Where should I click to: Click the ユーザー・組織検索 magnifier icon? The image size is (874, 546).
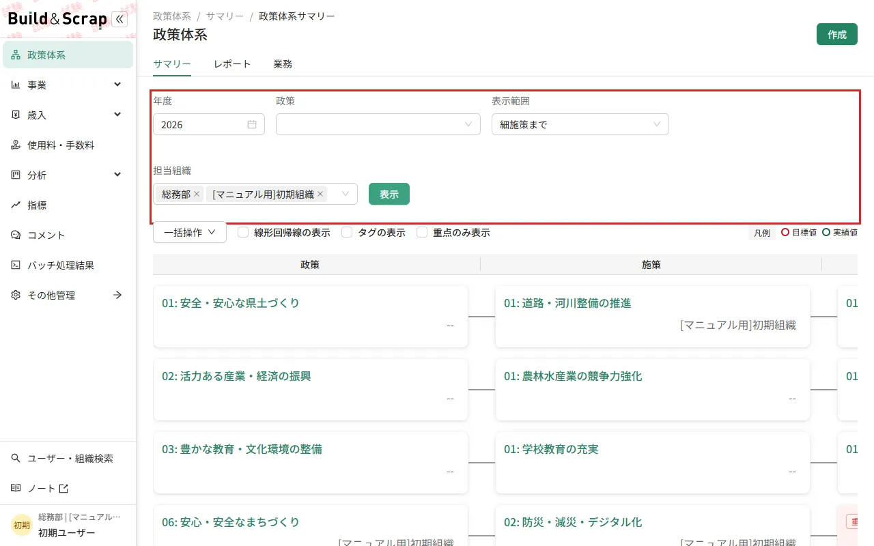[16, 459]
